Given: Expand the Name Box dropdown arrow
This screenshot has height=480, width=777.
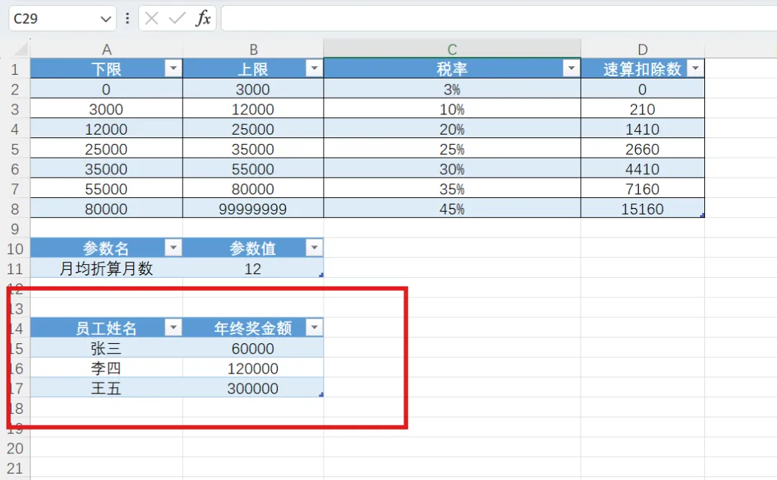Looking at the screenshot, I should coord(105,19).
